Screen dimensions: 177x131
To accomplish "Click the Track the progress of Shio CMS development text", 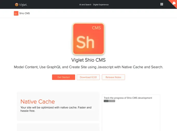I will tap(128, 98).
